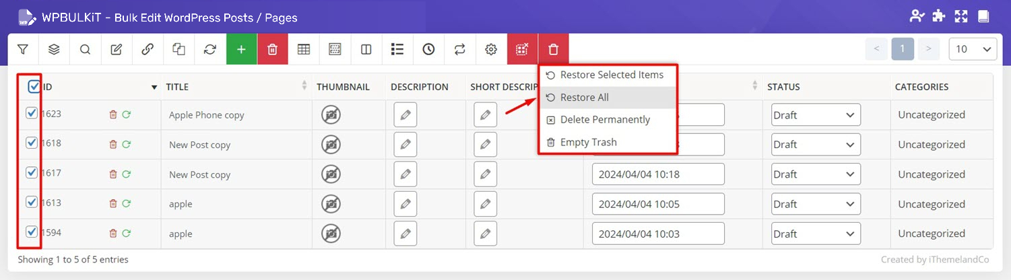Viewport: 1011px width, 280px height.
Task: Select page 1 in pagination
Action: click(903, 48)
